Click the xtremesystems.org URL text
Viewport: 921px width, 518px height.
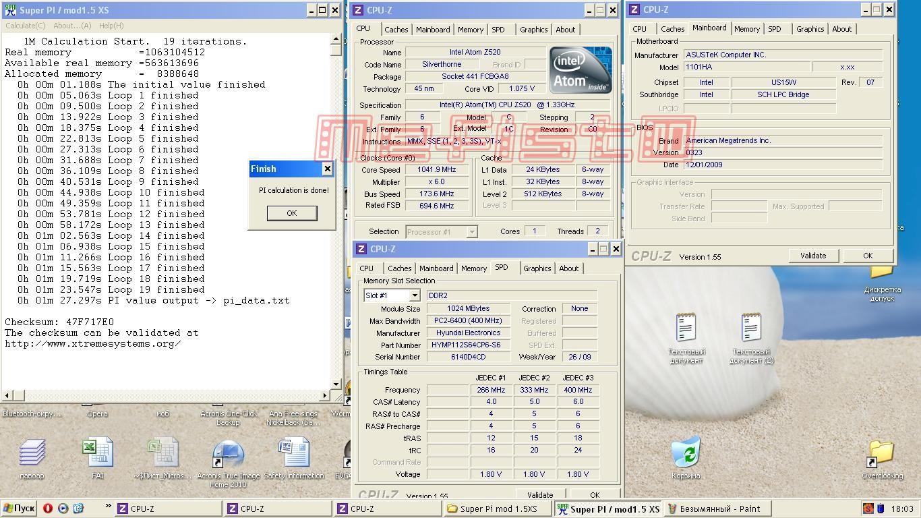[93, 343]
